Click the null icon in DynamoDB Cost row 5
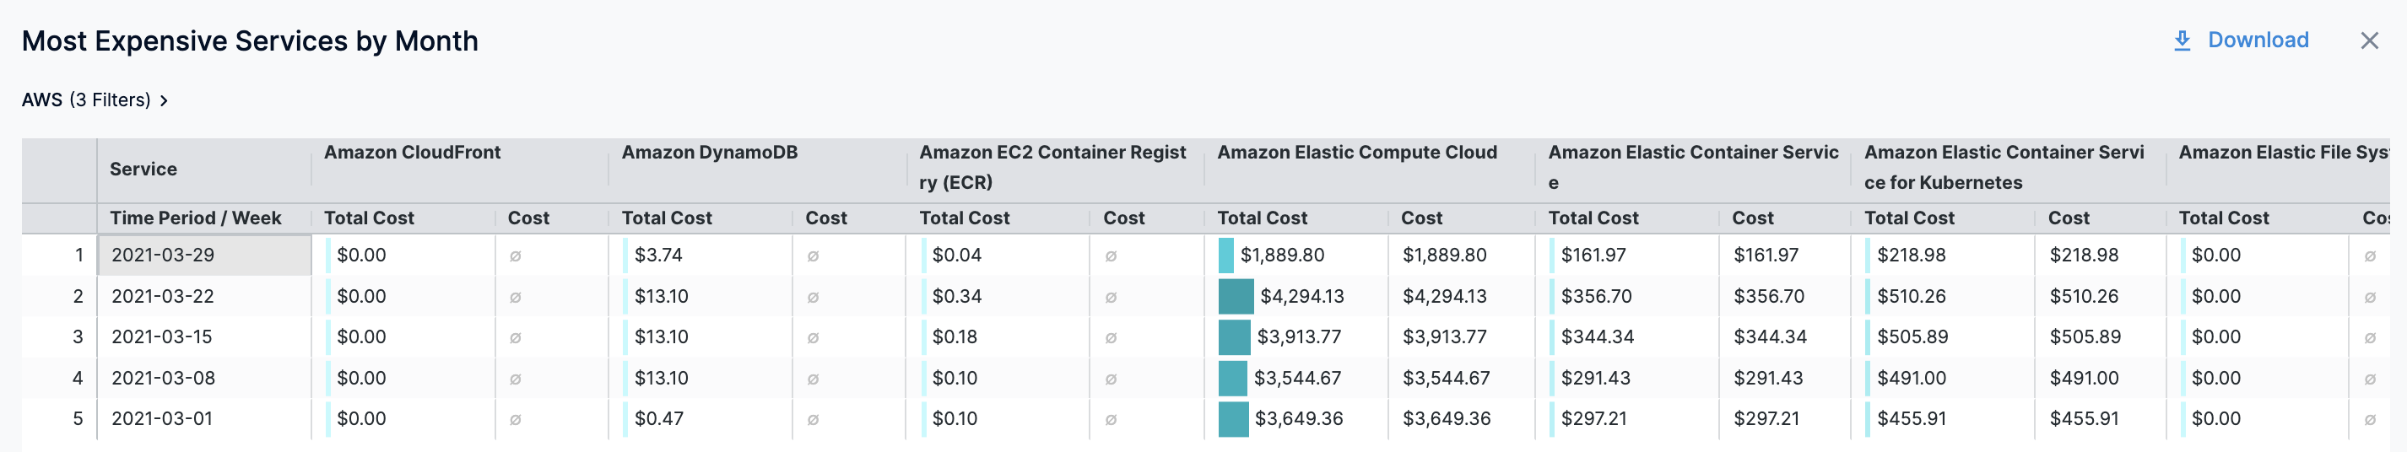2407x452 pixels. pyautogui.click(x=813, y=419)
